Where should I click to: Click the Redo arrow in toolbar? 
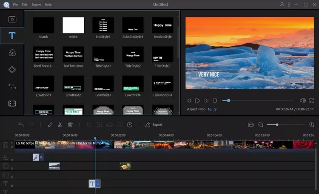pos(31,124)
